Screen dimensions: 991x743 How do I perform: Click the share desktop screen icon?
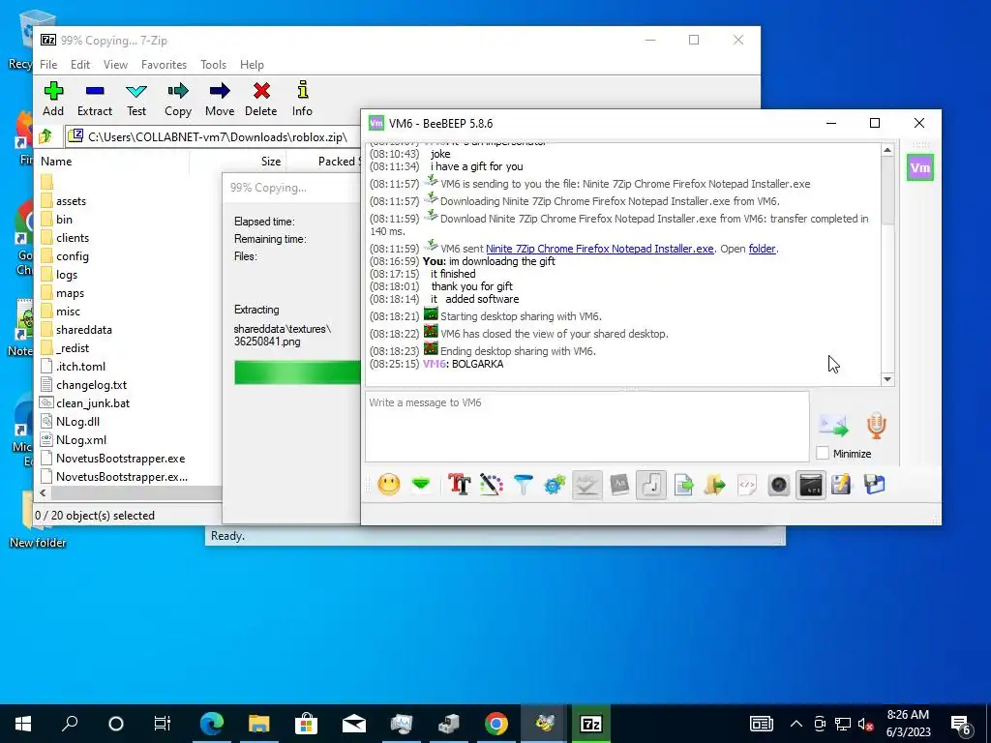pos(811,485)
